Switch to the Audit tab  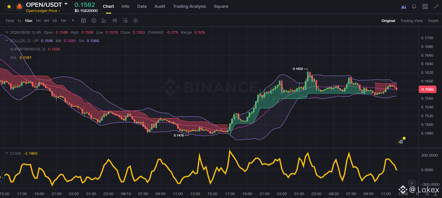pos(160,6)
